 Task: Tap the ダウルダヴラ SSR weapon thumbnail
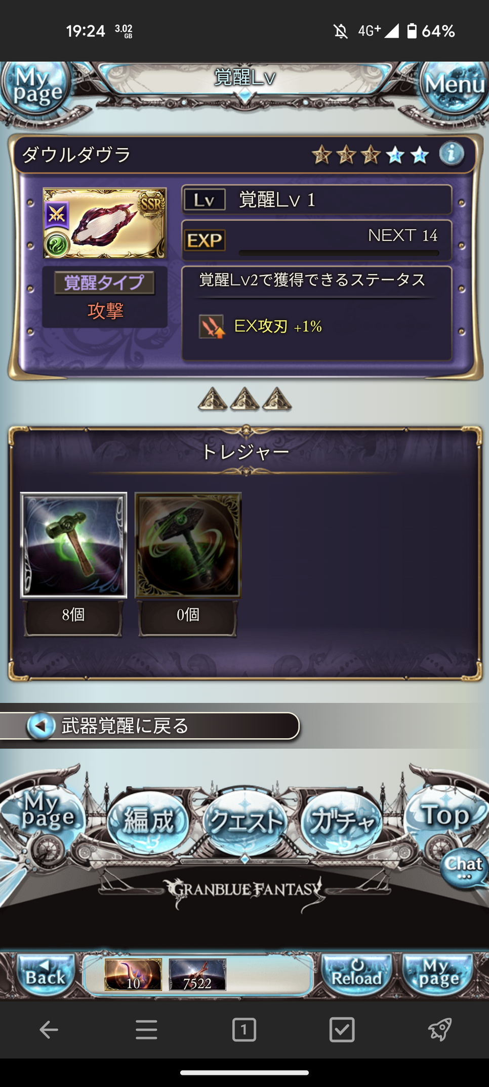[105, 223]
